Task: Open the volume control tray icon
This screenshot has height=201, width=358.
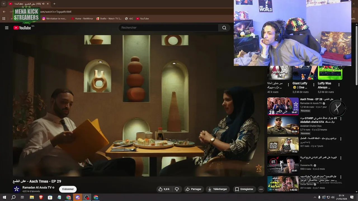Action: click(x=333, y=197)
